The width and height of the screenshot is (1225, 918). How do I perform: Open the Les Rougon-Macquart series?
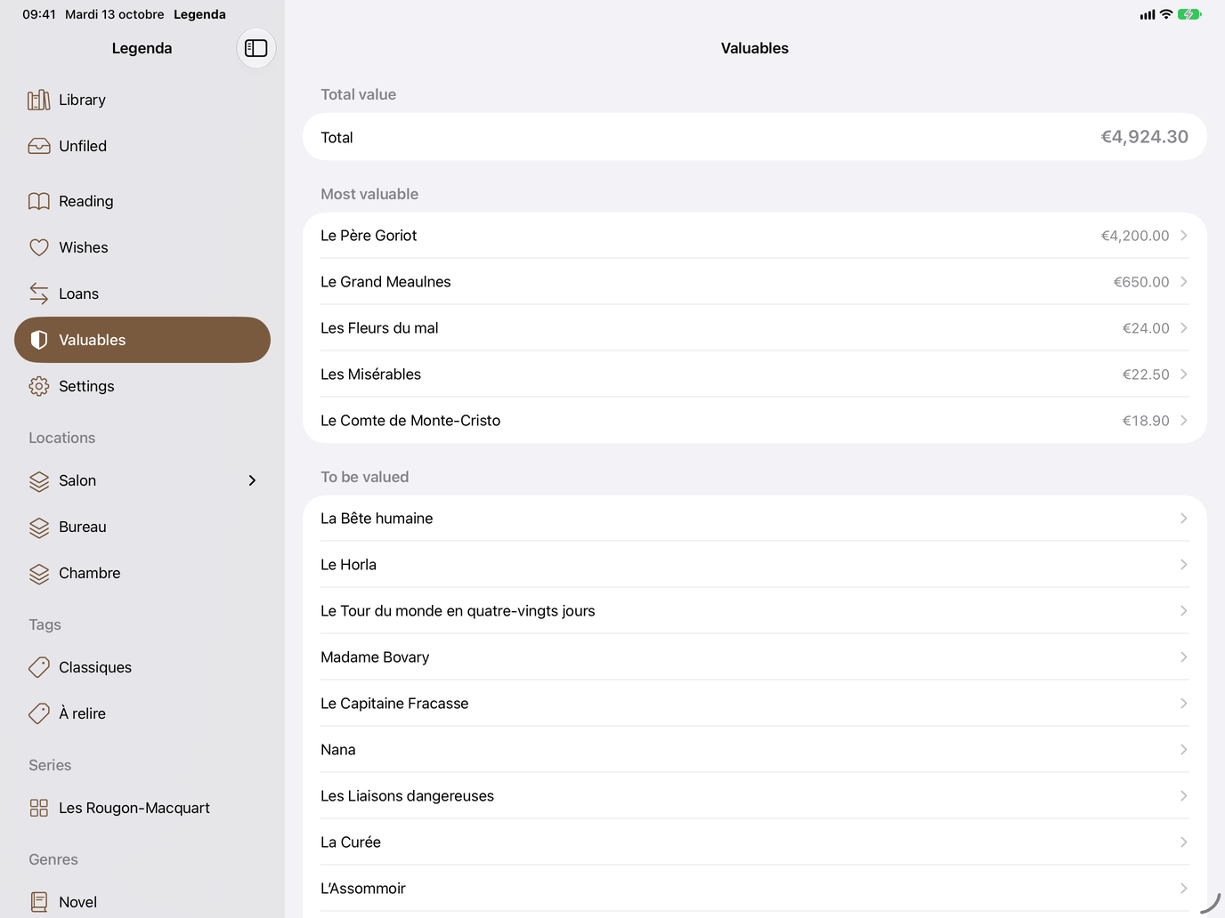point(142,808)
